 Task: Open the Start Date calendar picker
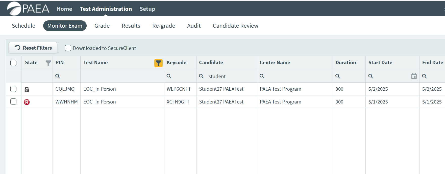[x=414, y=76]
